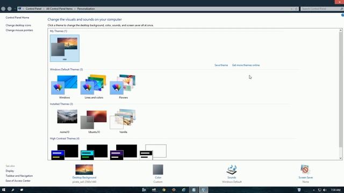The width and height of the screenshot is (344, 193).
Task: Open the Sounds settings icon
Action: [x=232, y=169]
